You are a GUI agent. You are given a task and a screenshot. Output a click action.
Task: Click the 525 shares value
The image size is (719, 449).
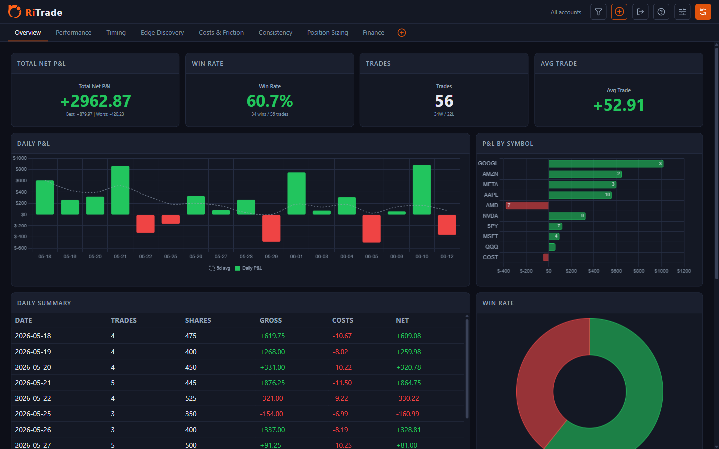pyautogui.click(x=191, y=398)
